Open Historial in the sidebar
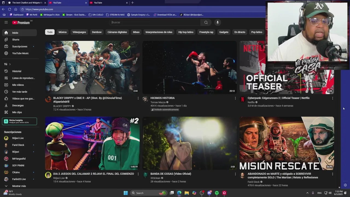 (19, 71)
